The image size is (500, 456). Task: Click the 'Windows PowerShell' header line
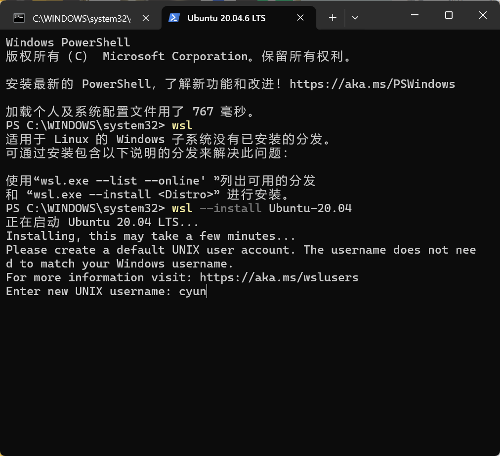click(x=68, y=42)
